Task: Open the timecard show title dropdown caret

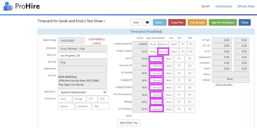Action: (x=104, y=21)
